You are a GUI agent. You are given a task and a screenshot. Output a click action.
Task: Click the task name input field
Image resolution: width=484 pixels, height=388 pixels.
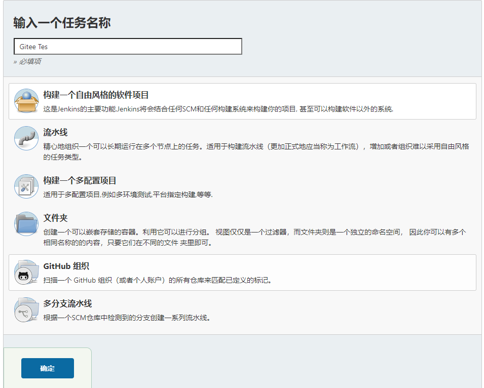(128, 47)
